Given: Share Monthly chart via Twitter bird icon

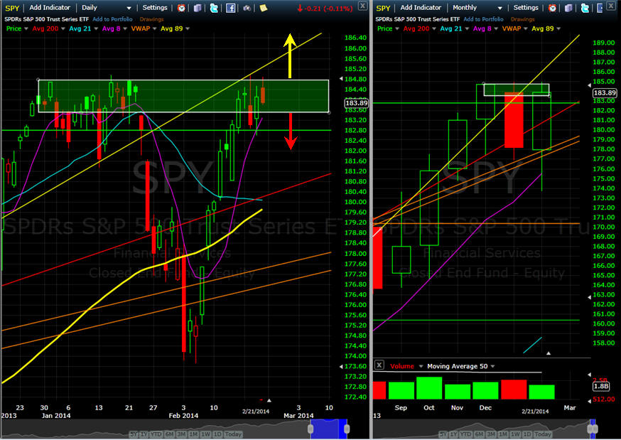Looking at the screenshot, I should tap(585, 8).
